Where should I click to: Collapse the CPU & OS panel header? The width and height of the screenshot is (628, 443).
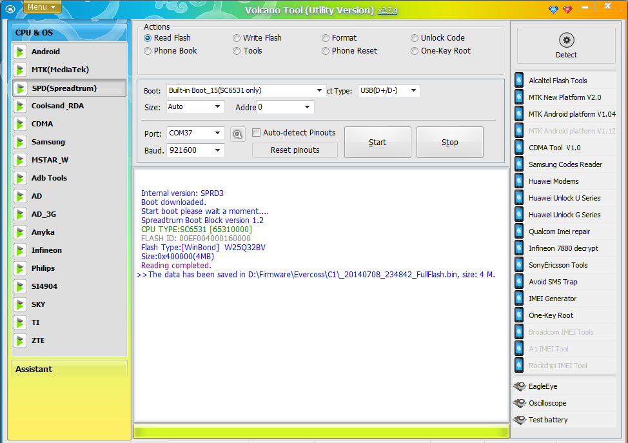[x=69, y=32]
